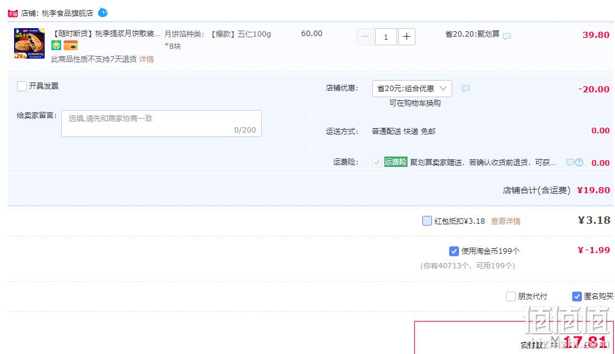Open the comment bubble next to 聚划算

tap(507, 36)
